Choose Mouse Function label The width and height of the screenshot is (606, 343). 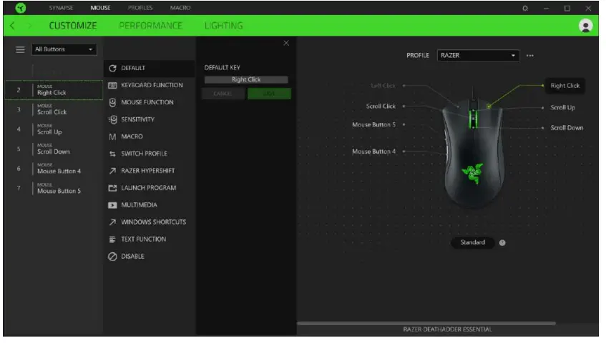click(x=147, y=102)
